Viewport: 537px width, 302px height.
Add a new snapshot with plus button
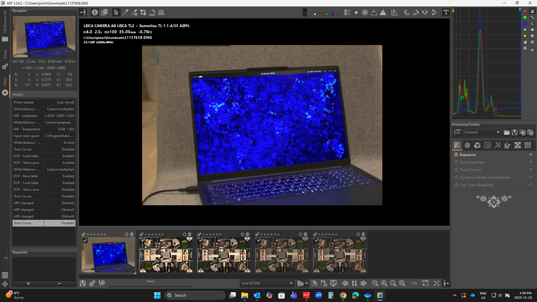(28, 283)
